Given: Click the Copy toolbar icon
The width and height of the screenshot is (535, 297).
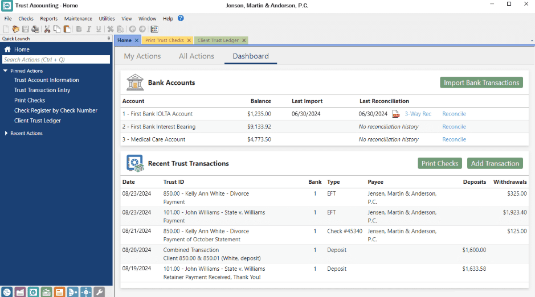Looking at the screenshot, I should pos(57,29).
